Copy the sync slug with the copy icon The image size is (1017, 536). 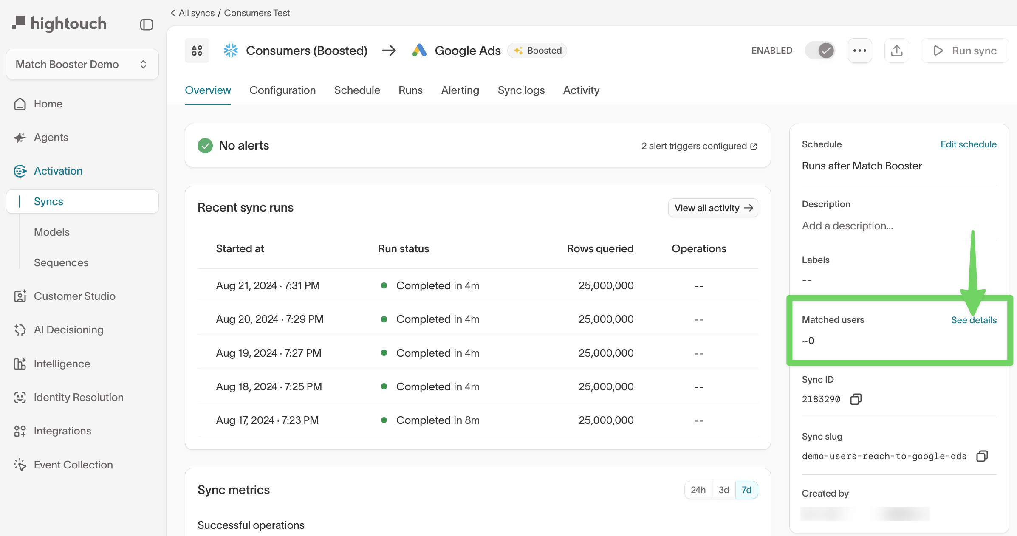pos(982,456)
